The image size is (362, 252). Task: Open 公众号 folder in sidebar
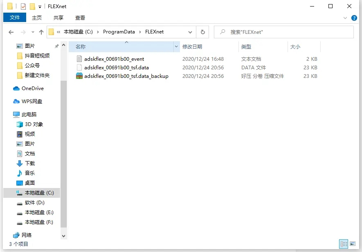tap(32, 66)
